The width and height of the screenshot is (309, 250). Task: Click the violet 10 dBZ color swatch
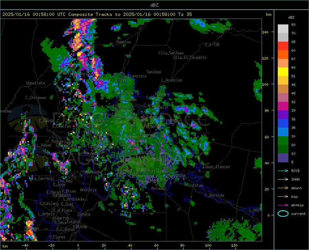283,158
